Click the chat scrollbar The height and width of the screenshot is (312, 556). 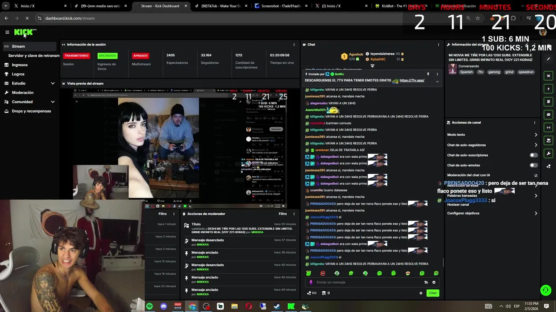coord(443,263)
